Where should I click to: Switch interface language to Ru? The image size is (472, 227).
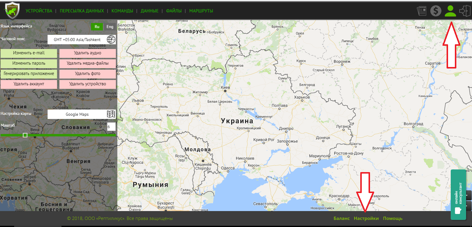tap(97, 27)
